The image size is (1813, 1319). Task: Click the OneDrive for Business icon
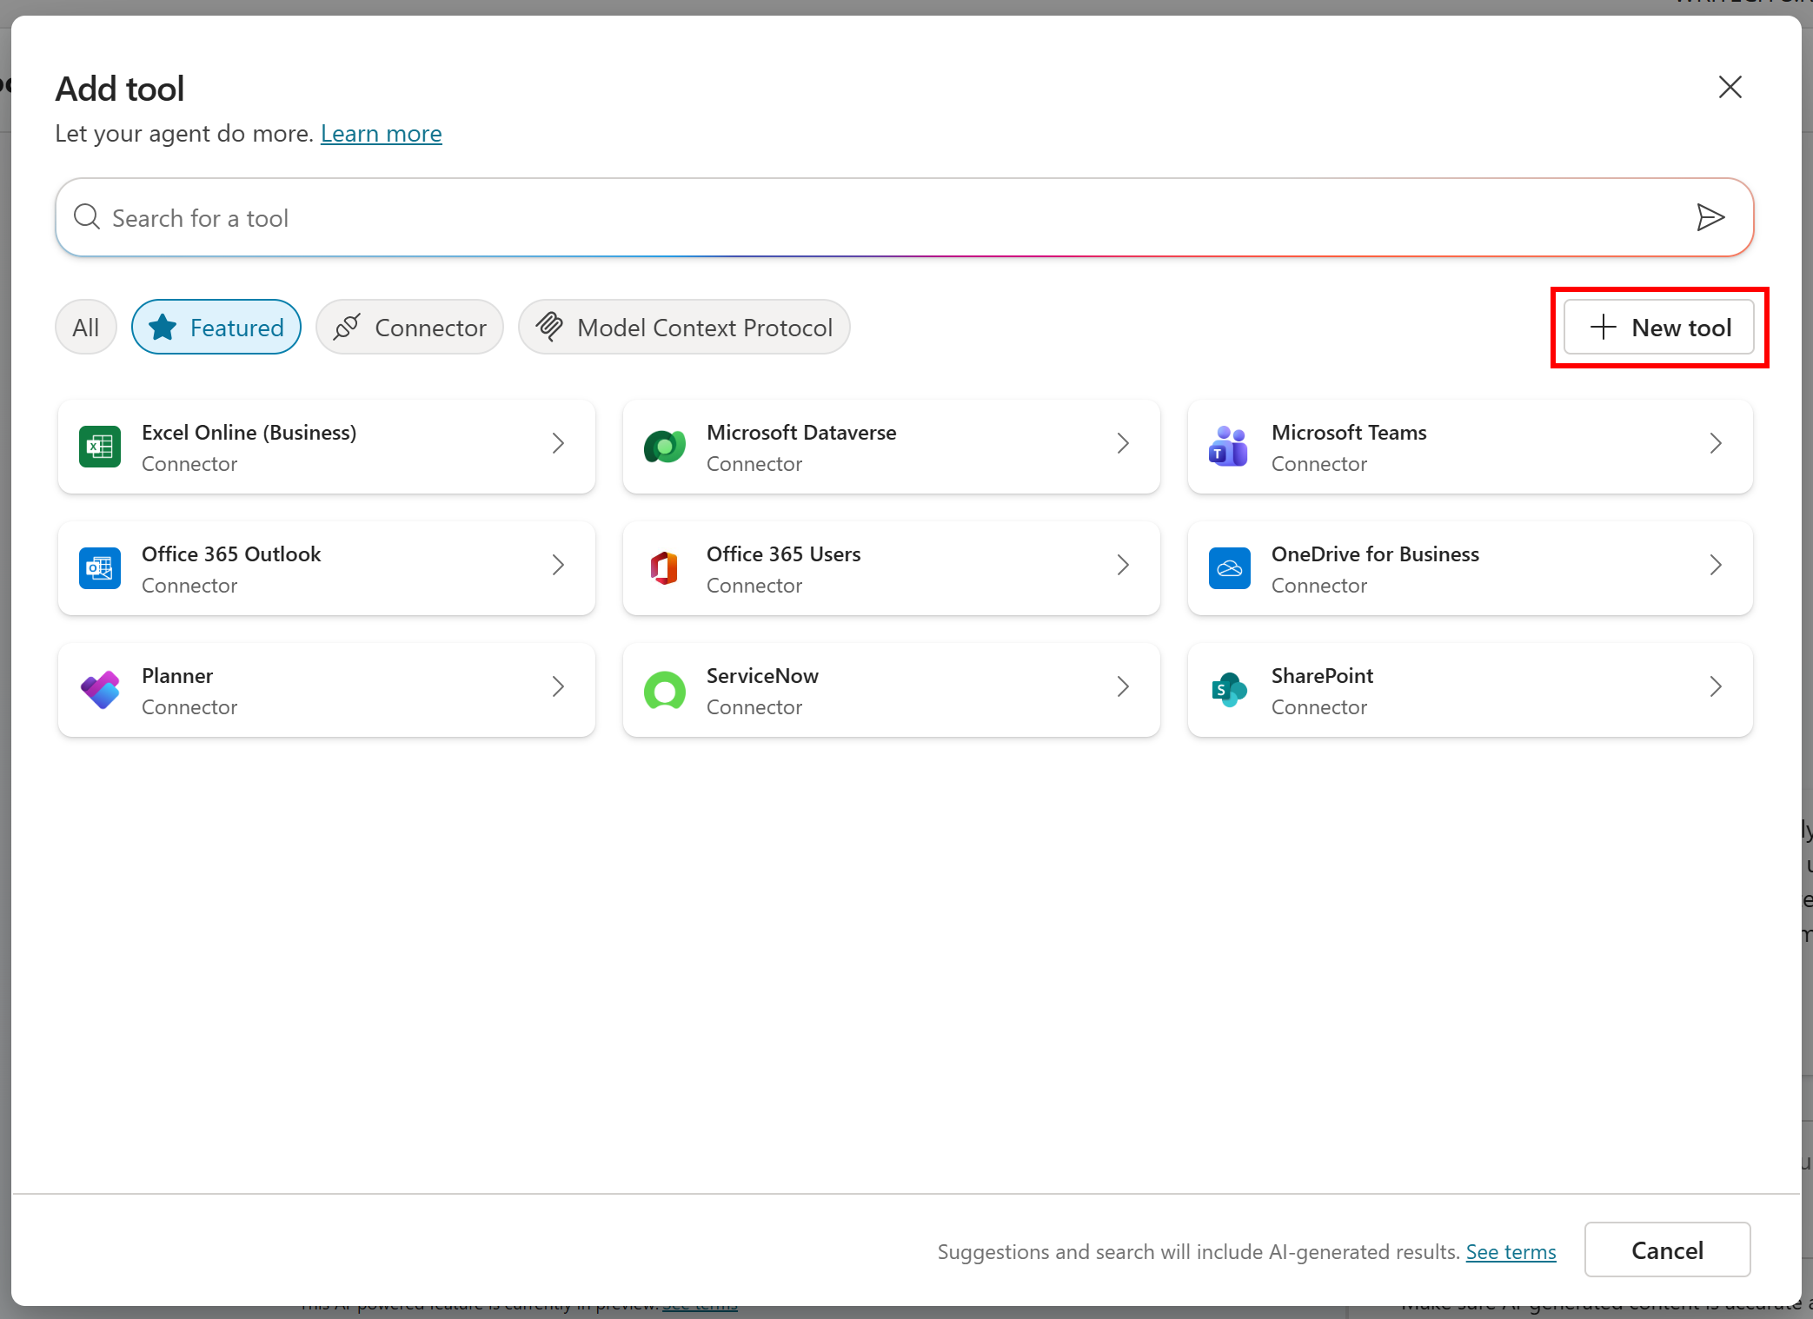(x=1229, y=568)
